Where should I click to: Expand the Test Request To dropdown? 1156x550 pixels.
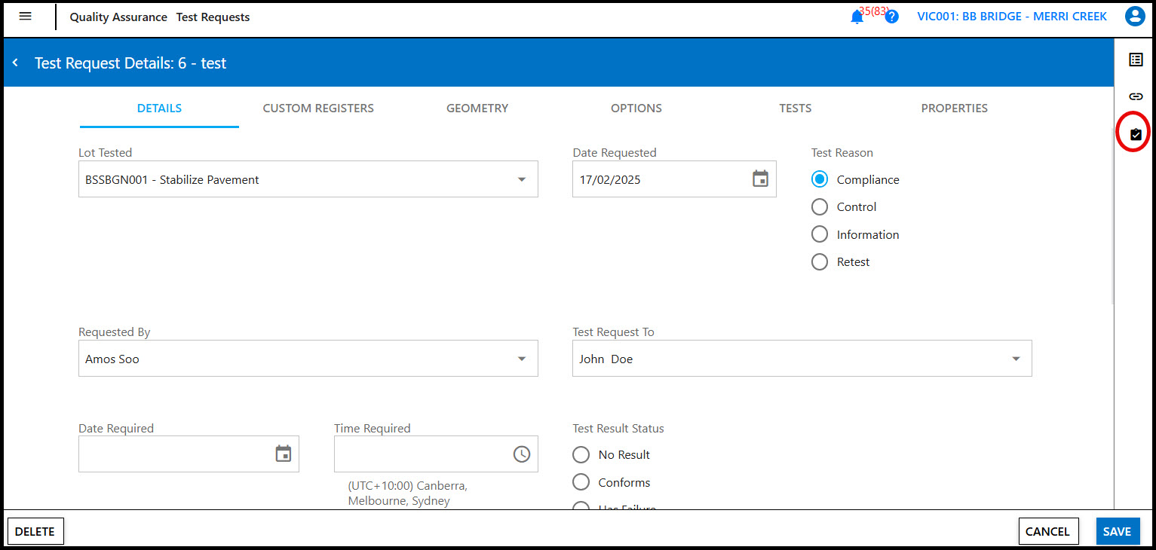(x=1015, y=359)
